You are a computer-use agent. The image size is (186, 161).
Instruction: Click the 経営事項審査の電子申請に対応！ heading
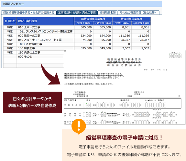coord(124,138)
